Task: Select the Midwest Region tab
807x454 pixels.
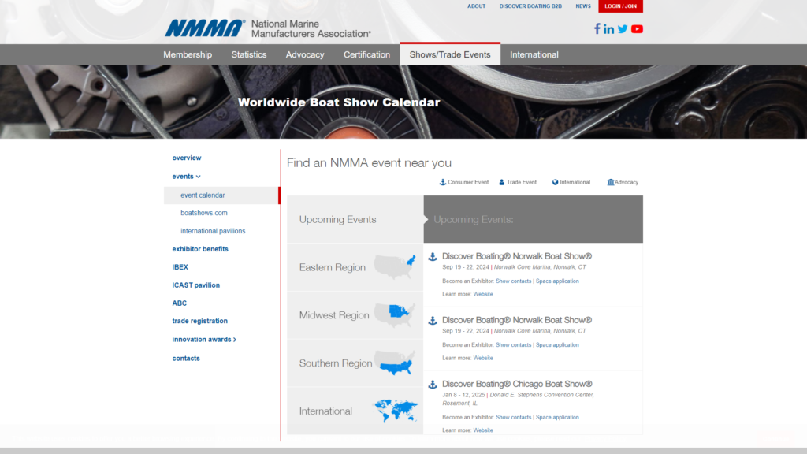Action: tap(355, 315)
